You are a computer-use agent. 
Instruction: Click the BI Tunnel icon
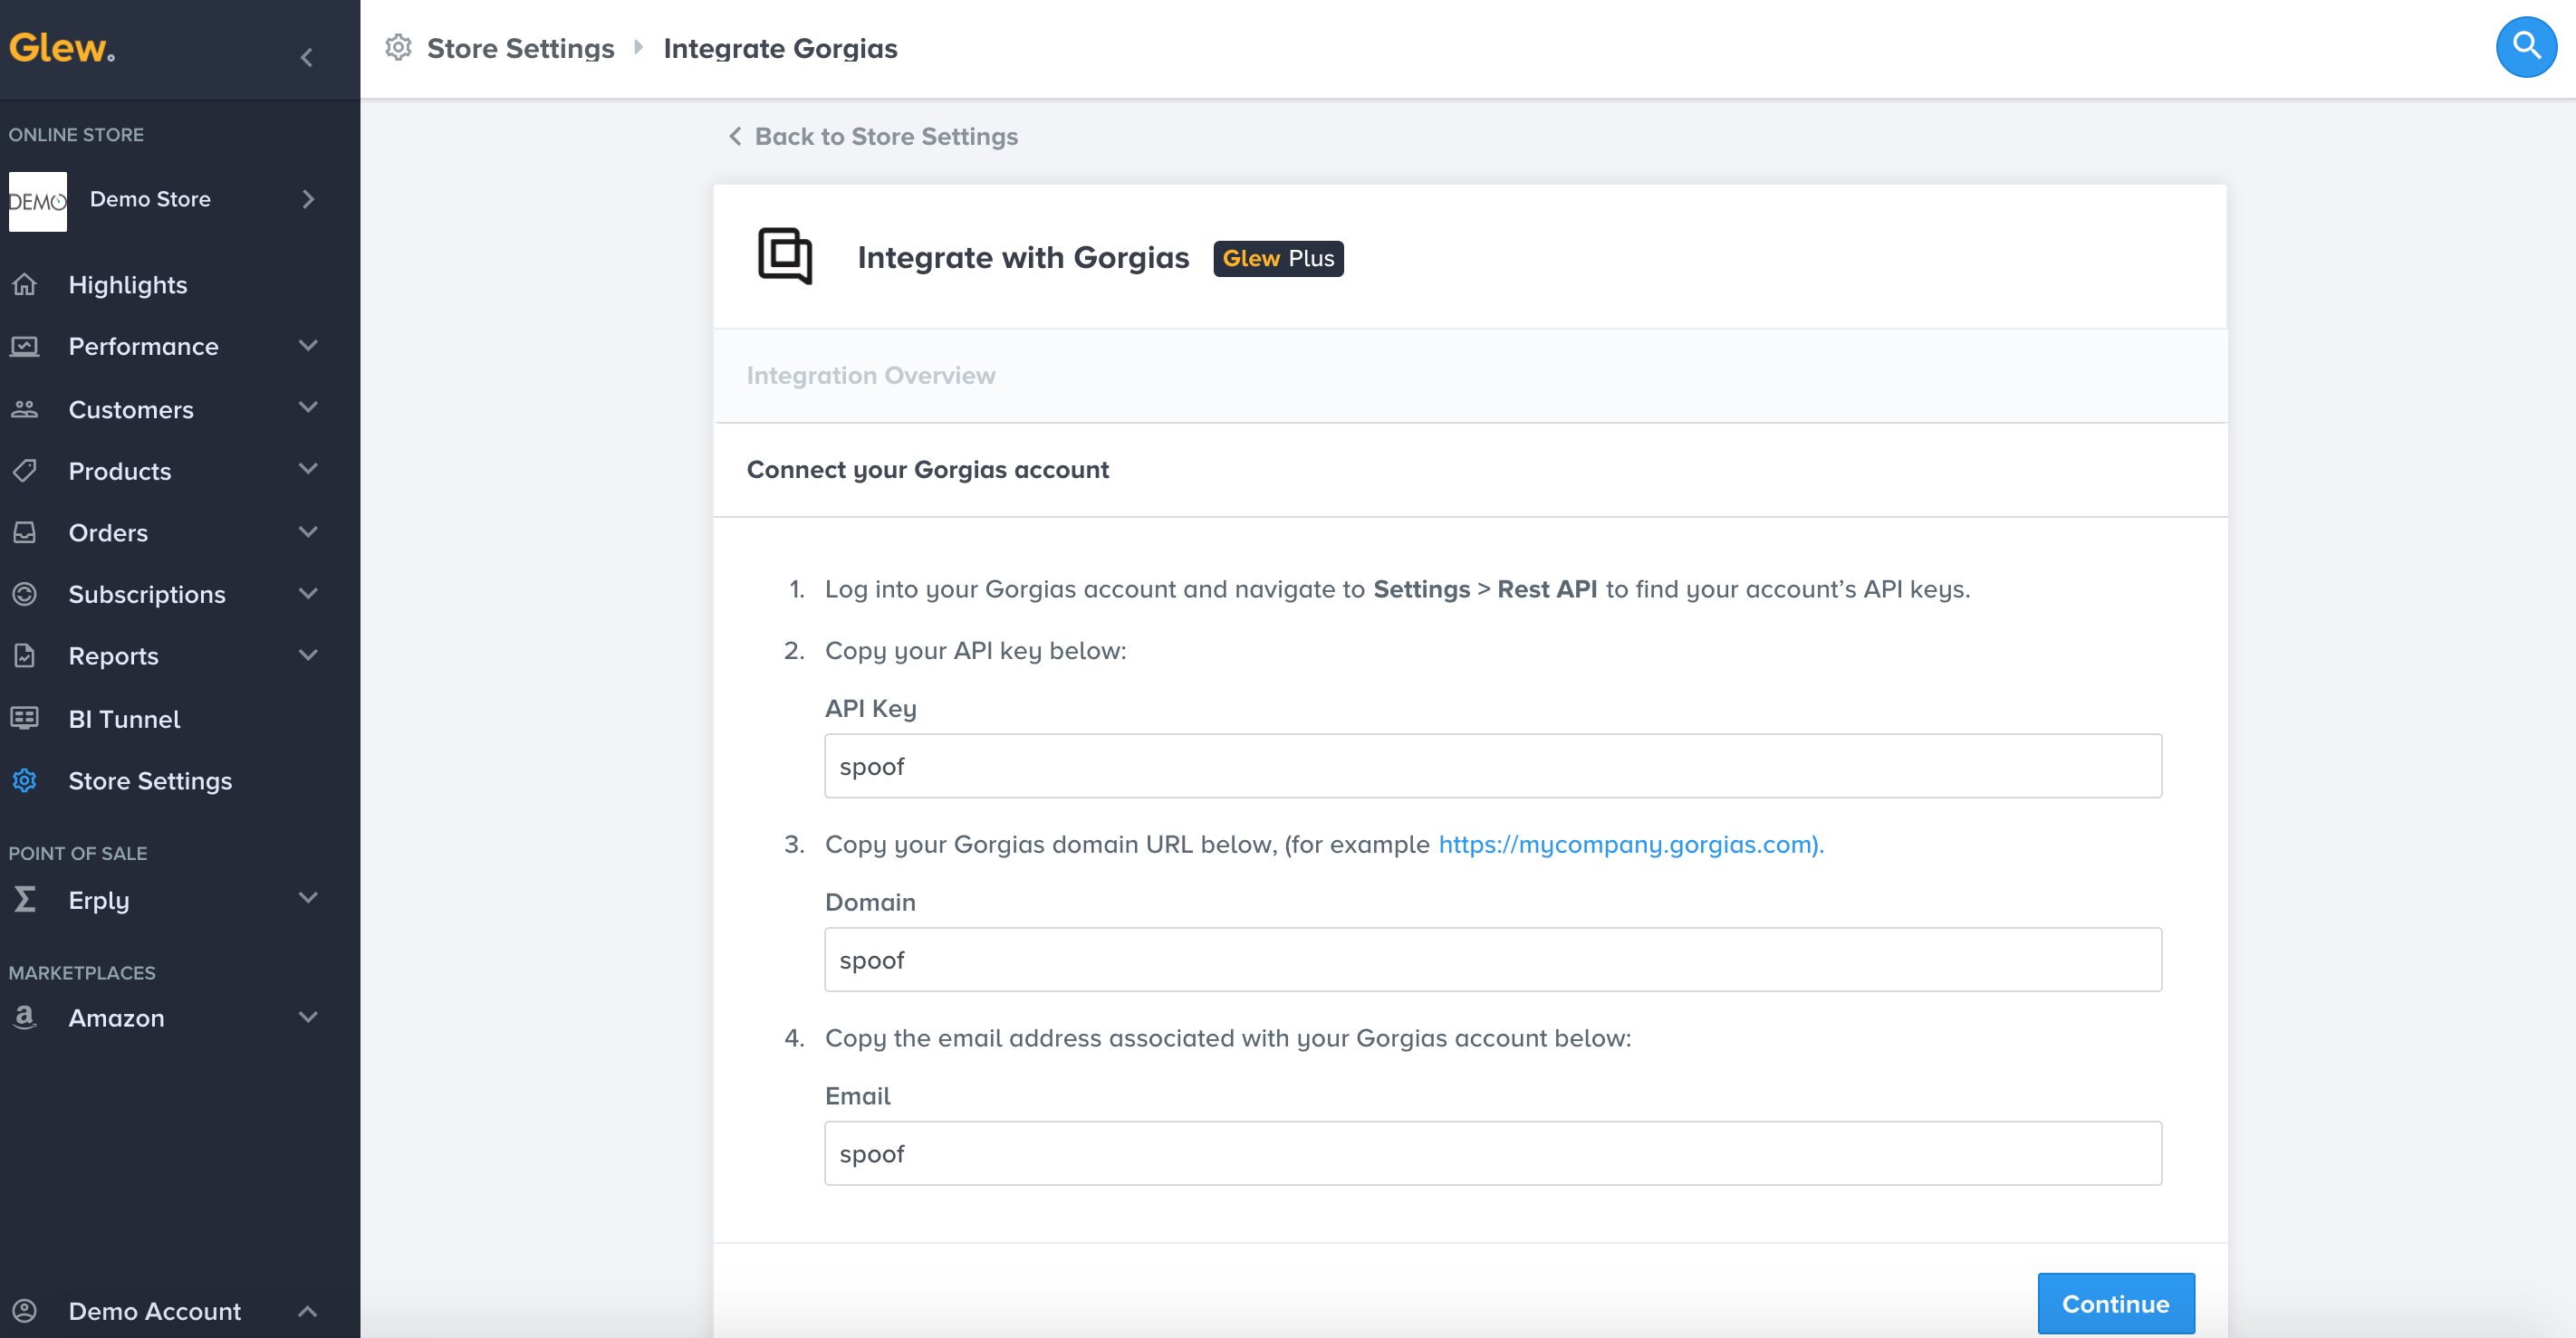tap(25, 718)
